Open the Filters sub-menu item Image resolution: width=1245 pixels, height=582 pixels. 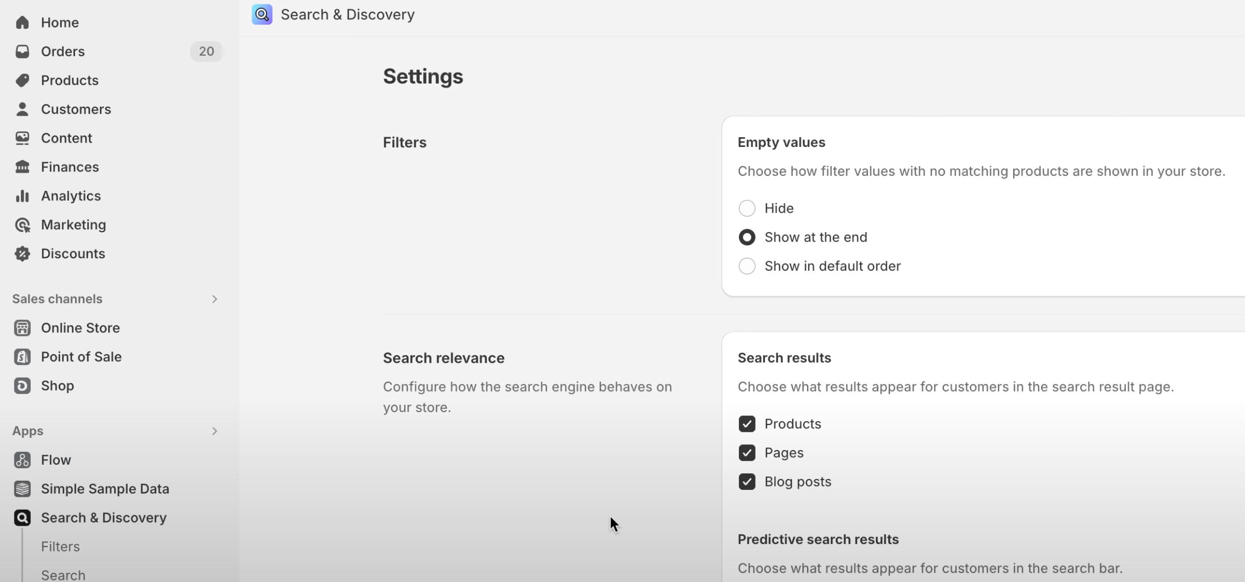tap(60, 546)
